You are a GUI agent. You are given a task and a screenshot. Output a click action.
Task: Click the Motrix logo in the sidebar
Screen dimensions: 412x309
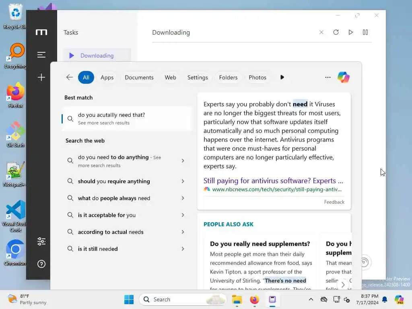point(41,32)
